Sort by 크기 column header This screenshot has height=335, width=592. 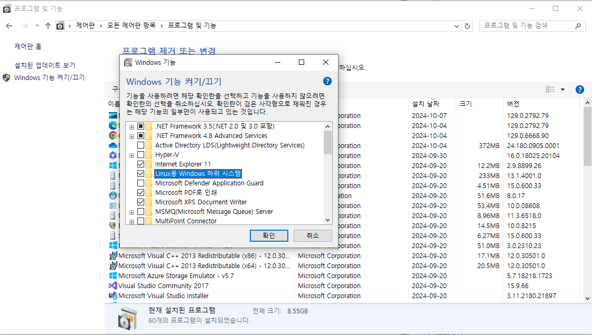coord(480,104)
